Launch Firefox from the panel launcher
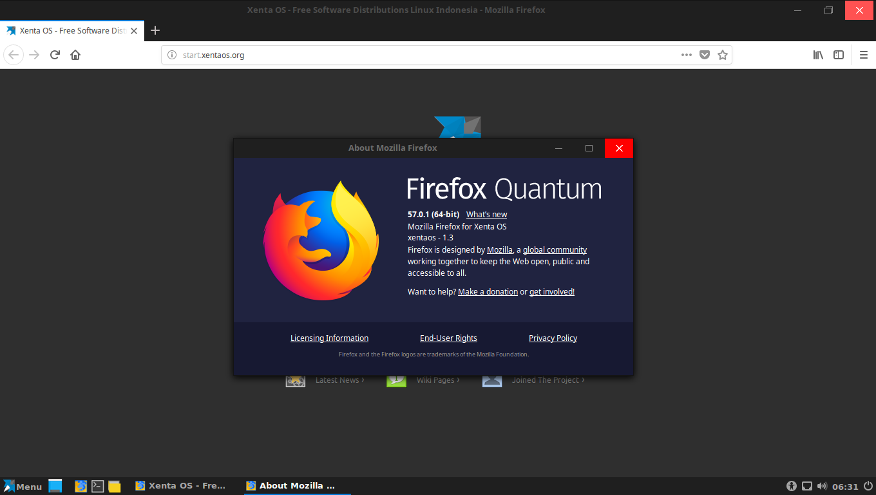 (81, 486)
